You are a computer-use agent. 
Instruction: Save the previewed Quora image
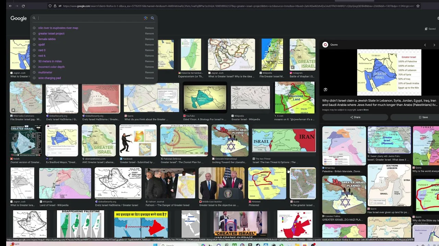pyautogui.click(x=423, y=117)
